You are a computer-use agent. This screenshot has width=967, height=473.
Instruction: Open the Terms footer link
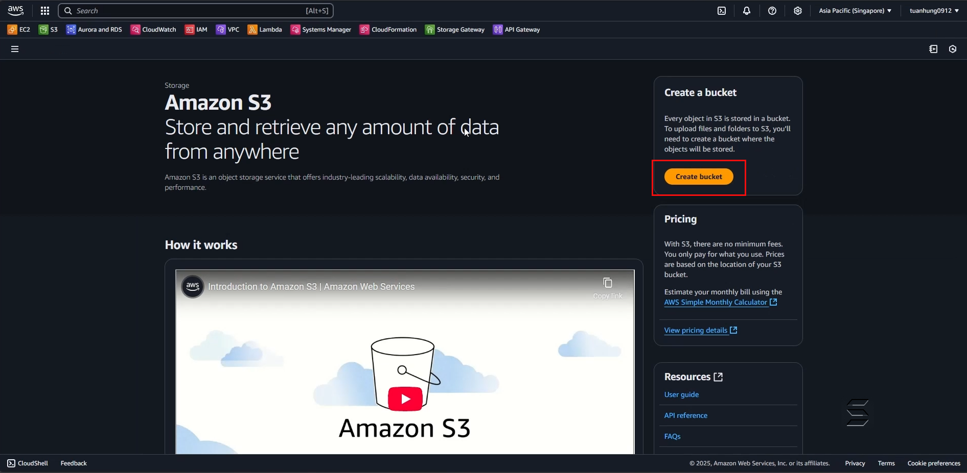click(886, 463)
